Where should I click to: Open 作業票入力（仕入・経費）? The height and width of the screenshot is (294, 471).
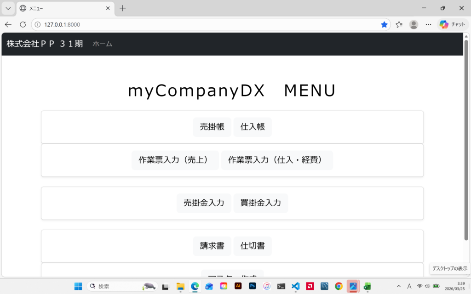277,160
